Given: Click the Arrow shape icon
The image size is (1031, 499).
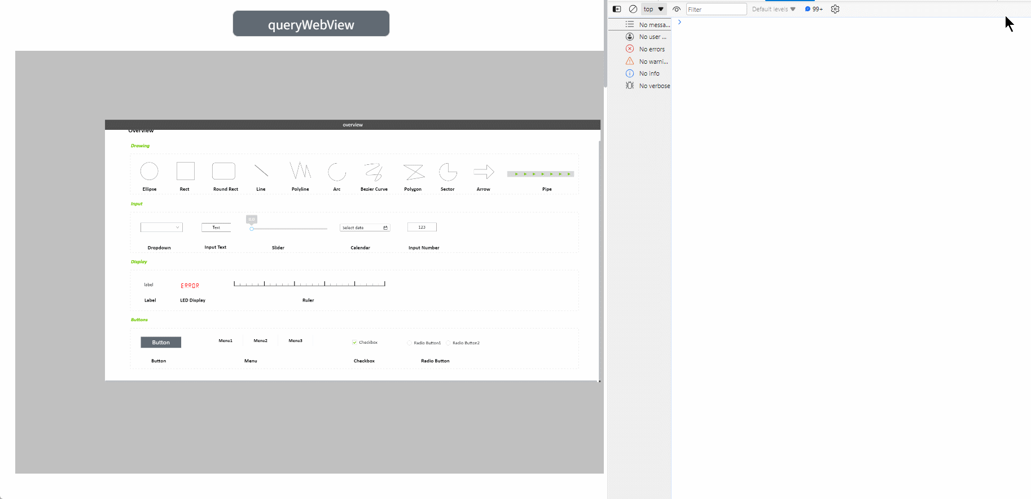Looking at the screenshot, I should pos(484,172).
